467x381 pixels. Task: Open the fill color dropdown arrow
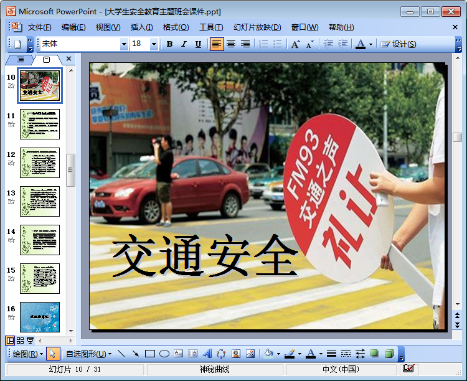[x=279, y=354]
